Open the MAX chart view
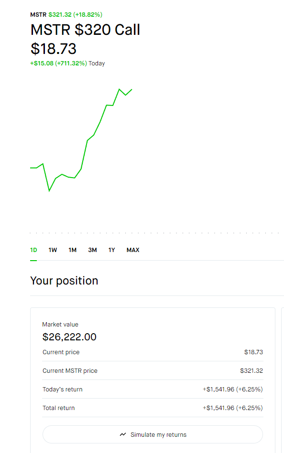This screenshot has width=284, height=453. click(x=132, y=250)
